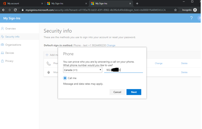Reload the page with refresh icon

(x=15, y=10)
